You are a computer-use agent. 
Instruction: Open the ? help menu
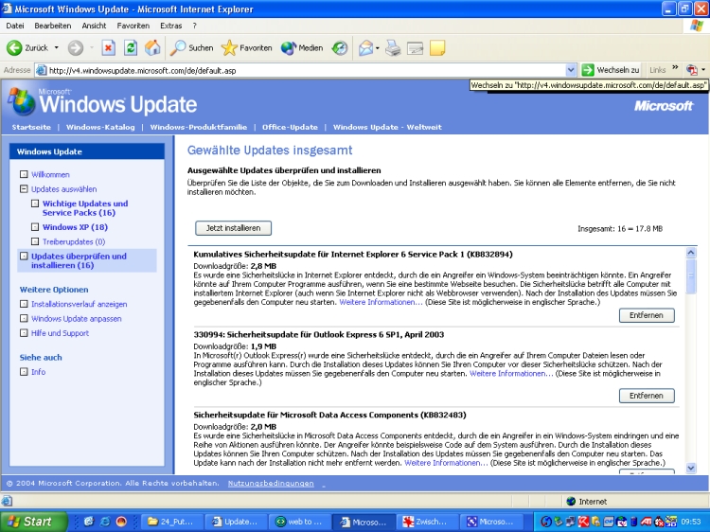195,26
